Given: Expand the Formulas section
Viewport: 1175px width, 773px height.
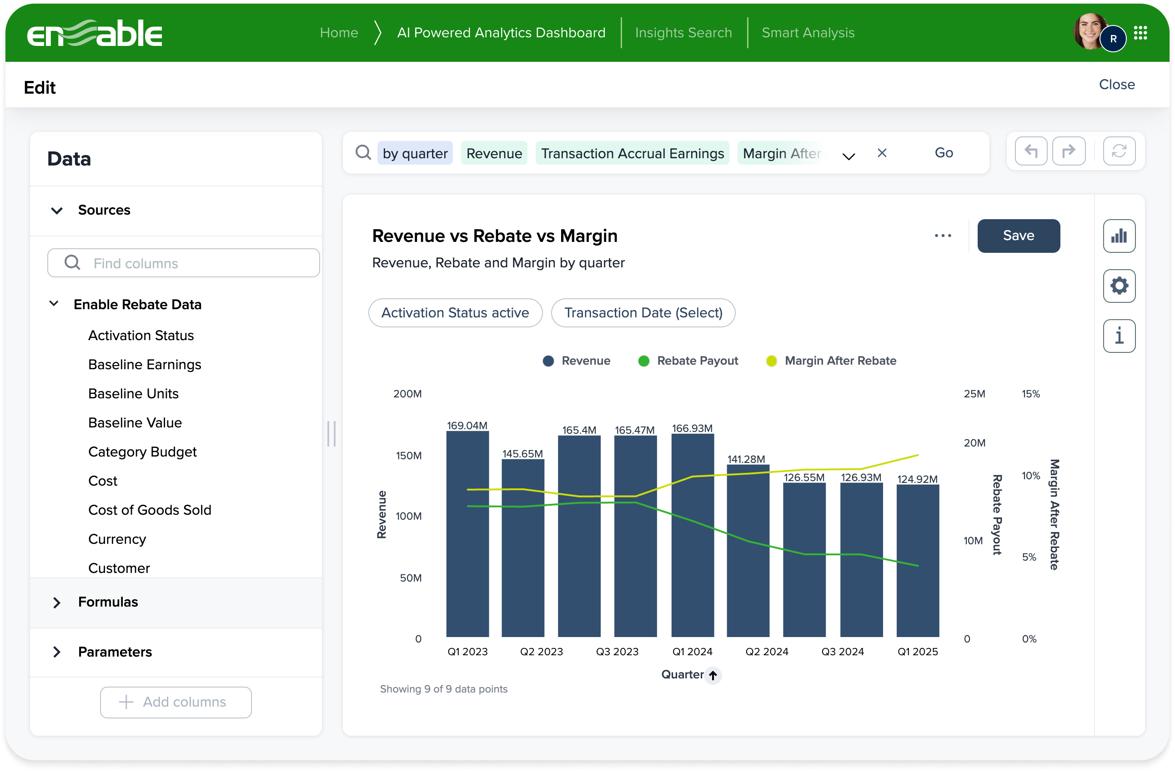Looking at the screenshot, I should point(57,602).
